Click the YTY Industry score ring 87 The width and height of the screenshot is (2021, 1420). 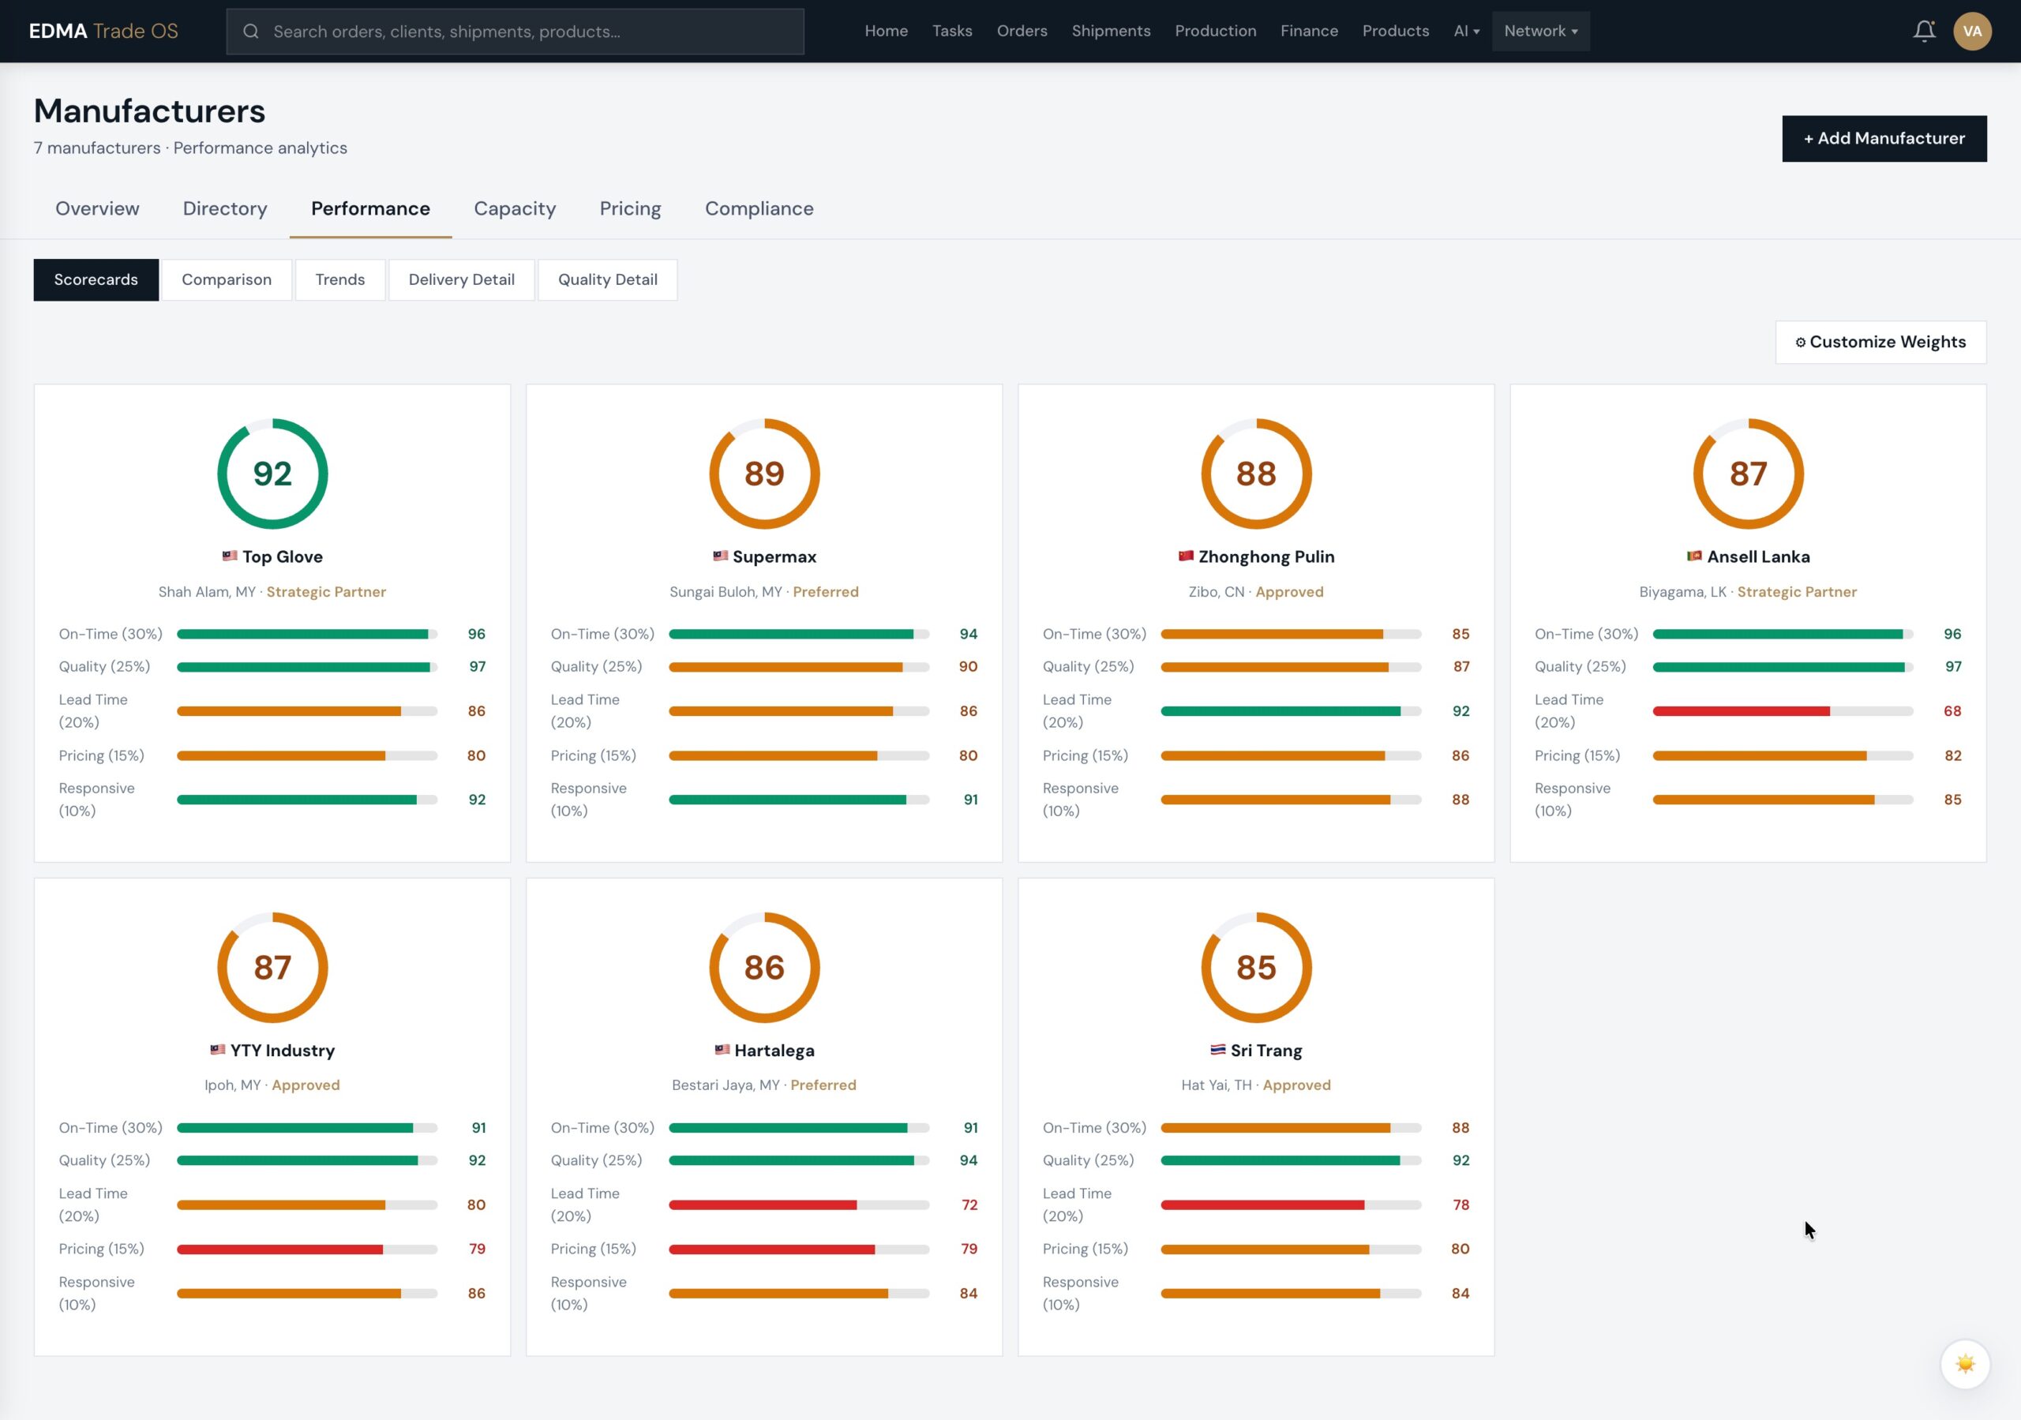(272, 968)
